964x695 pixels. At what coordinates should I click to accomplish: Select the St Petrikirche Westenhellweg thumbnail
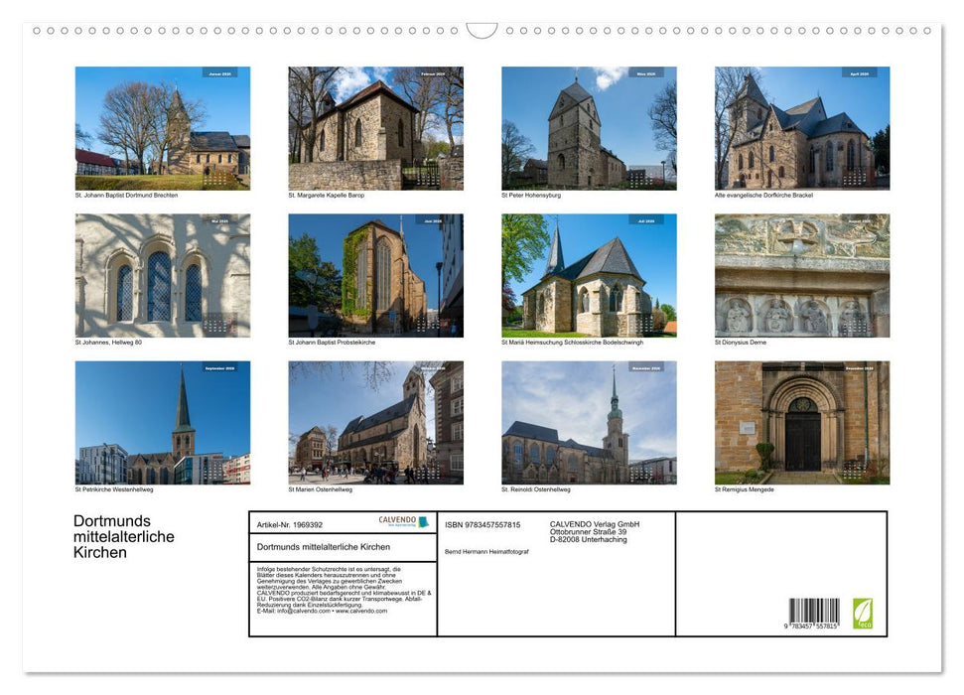point(163,422)
